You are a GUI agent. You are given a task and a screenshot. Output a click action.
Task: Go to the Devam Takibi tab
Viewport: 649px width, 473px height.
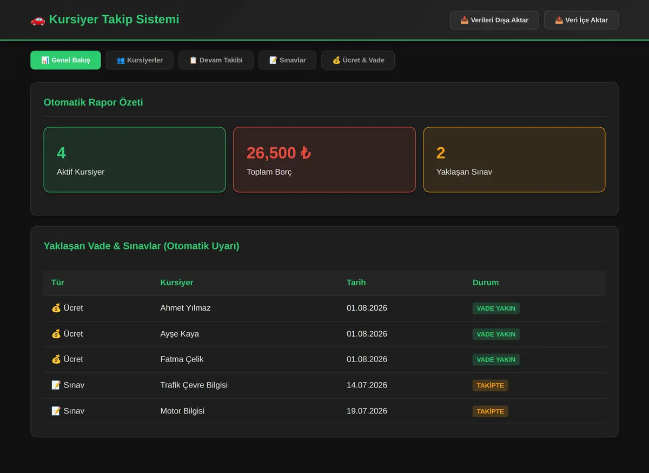click(216, 60)
